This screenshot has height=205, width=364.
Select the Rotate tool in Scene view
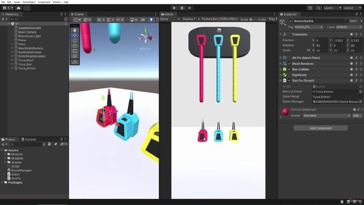coord(75,40)
